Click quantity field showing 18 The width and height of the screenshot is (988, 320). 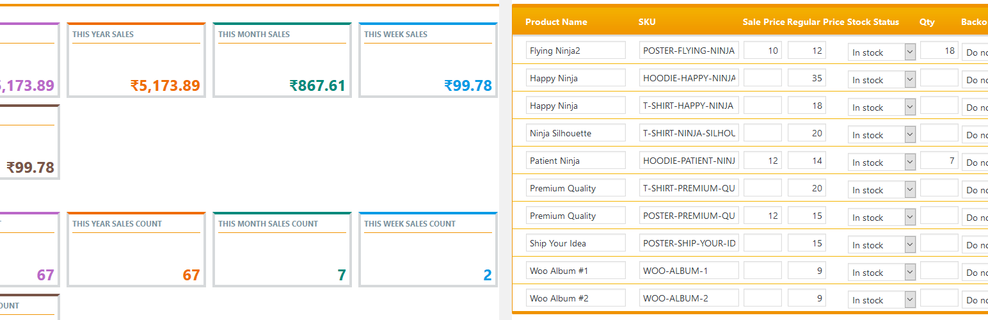[939, 51]
